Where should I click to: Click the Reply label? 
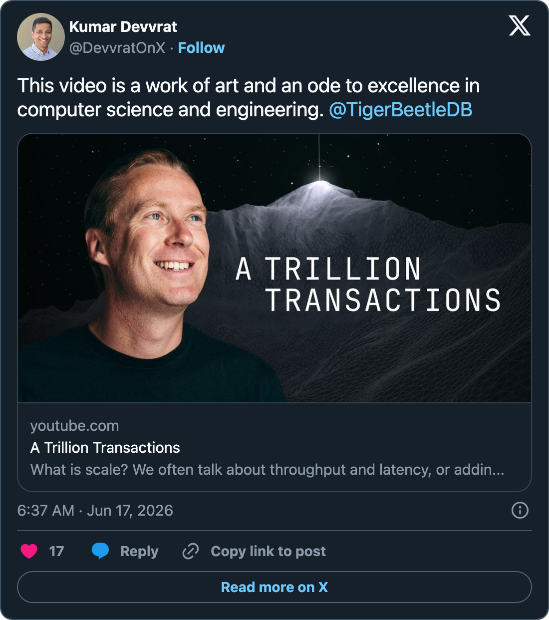(x=139, y=551)
